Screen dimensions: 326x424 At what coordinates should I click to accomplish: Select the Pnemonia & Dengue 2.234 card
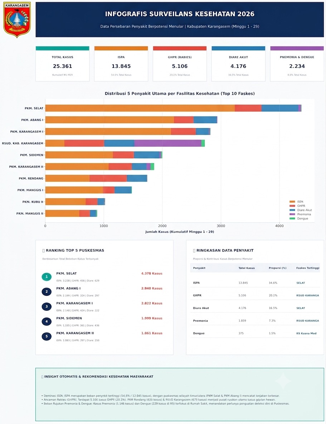[x=297, y=64]
